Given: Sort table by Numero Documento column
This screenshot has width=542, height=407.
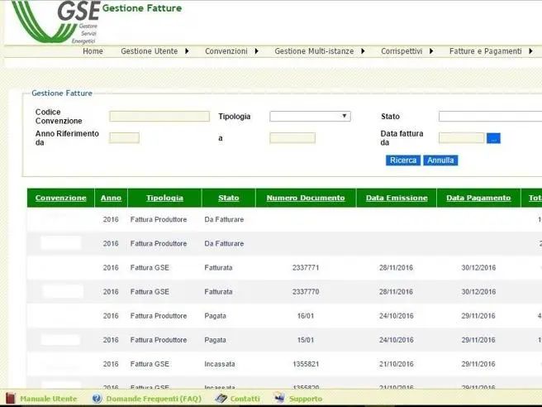Looking at the screenshot, I should point(306,199).
